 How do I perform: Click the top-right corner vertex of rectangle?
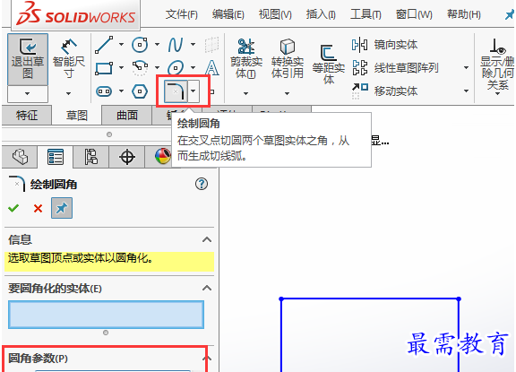pos(459,298)
